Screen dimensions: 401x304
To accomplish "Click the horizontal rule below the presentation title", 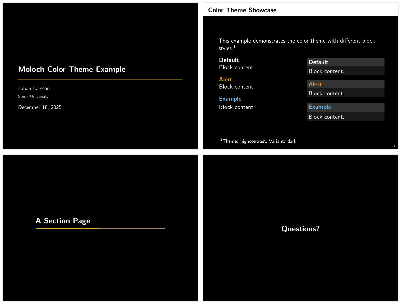I will [x=100, y=79].
